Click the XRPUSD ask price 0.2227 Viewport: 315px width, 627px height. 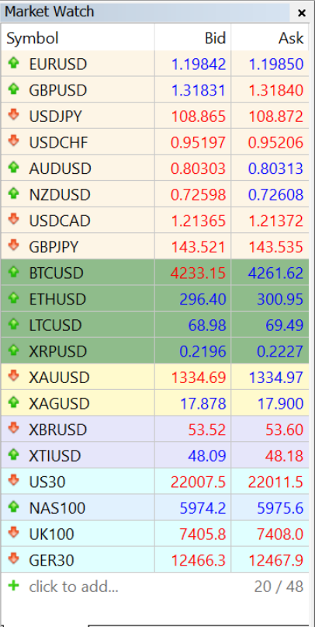pyautogui.click(x=280, y=351)
